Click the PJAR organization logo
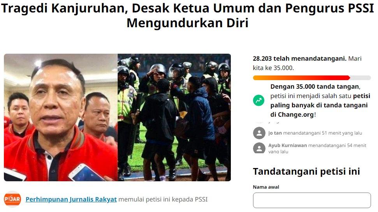This screenshot has height=212, width=378. [12, 199]
